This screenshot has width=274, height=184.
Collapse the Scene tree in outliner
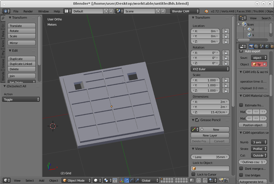click(x=239, y=24)
